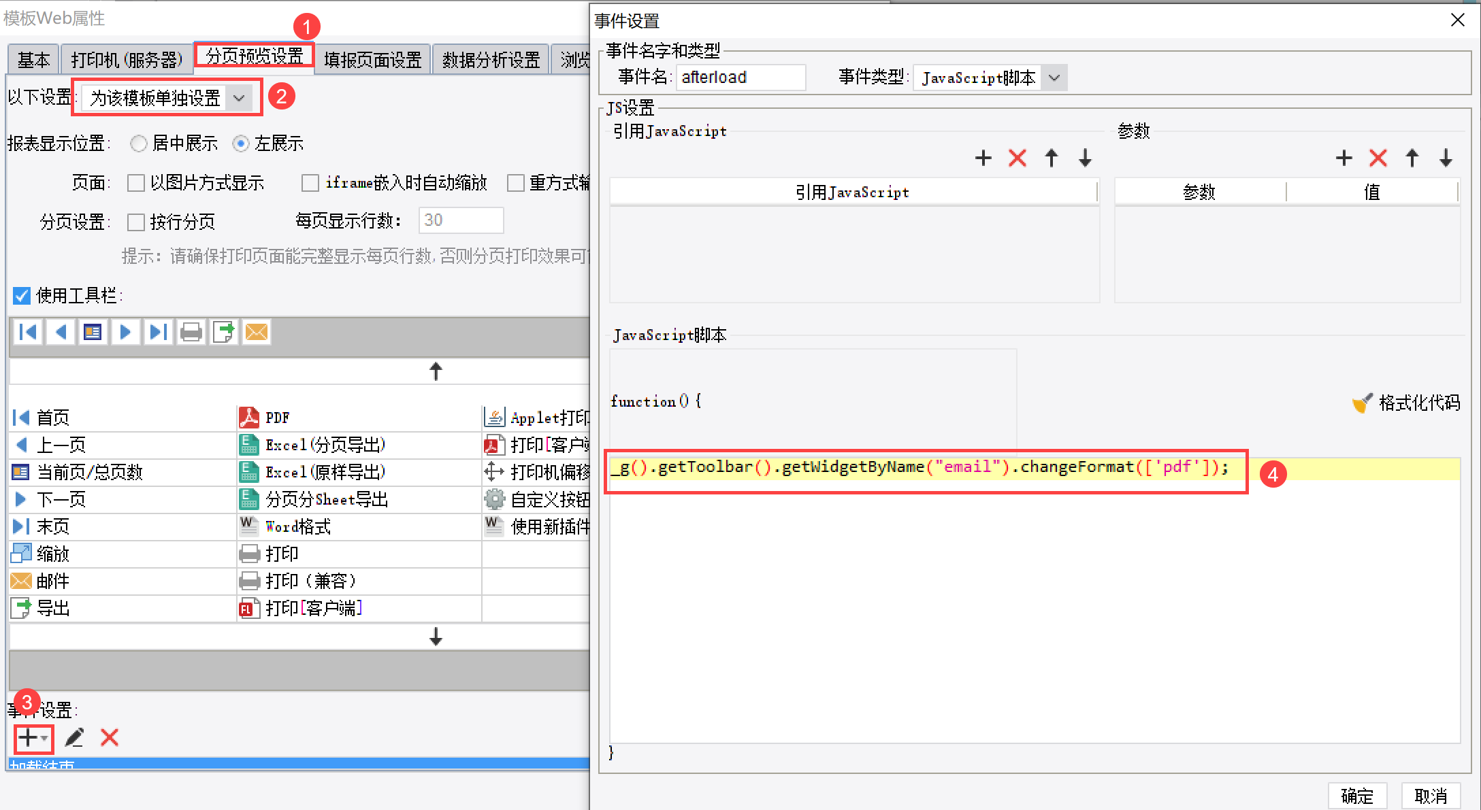Uncheck the 使用工具栏 checkbox
Screen dimensions: 1481x810
click(22, 295)
